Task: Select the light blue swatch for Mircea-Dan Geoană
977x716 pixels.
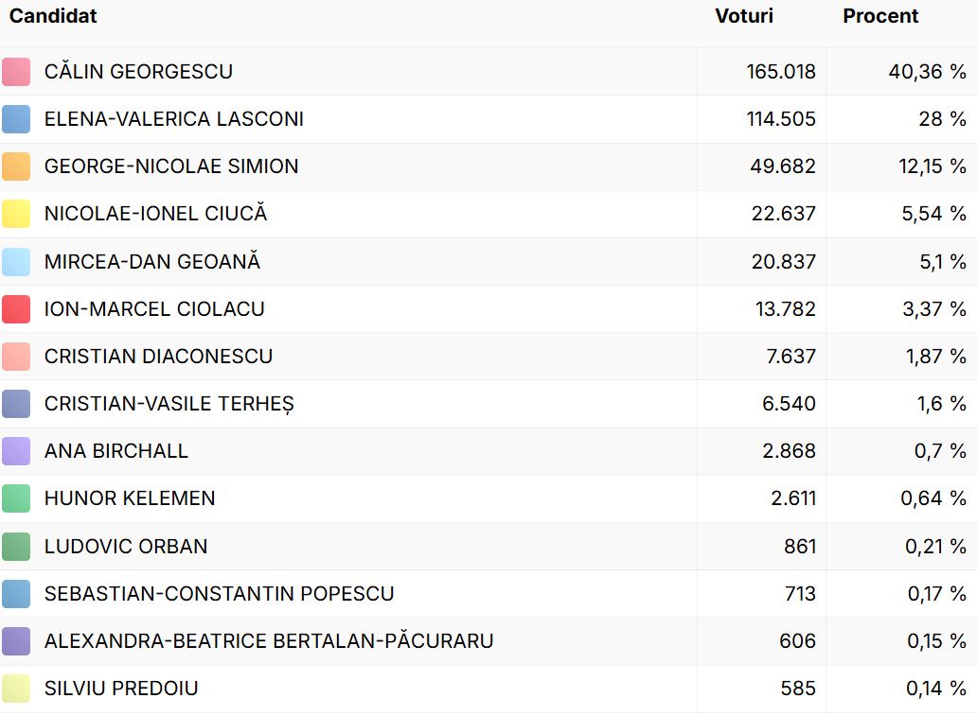Action: pos(16,261)
